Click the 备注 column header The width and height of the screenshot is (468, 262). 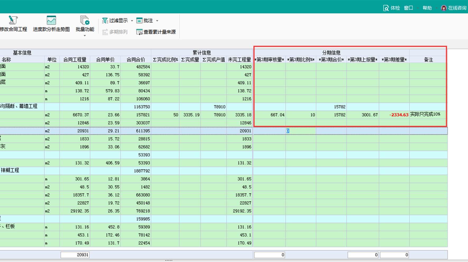pos(428,60)
